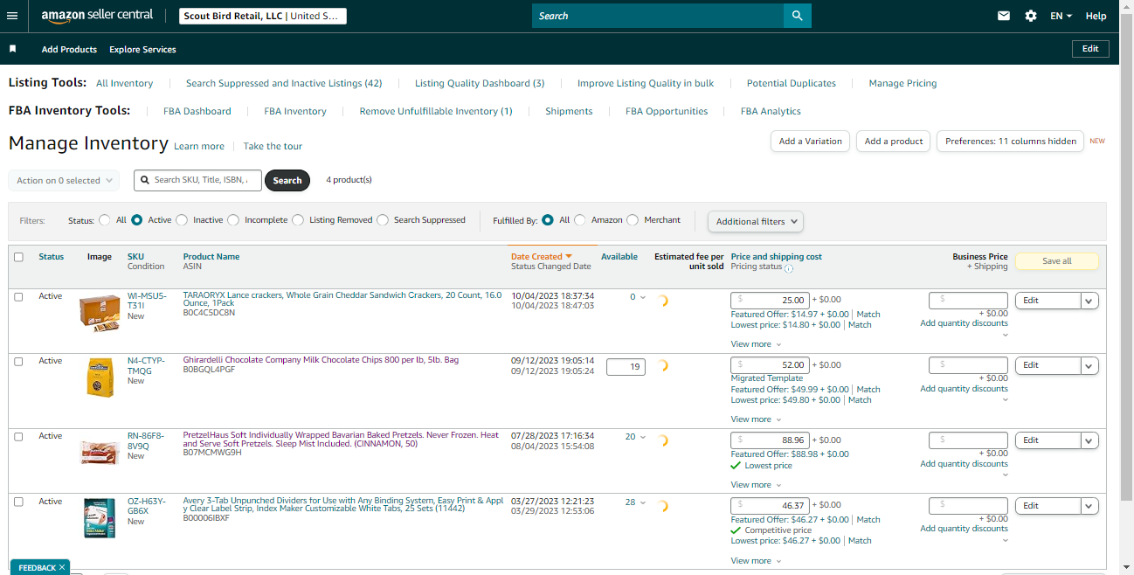Open the PretzelHaus pretzels thumbnail

(100, 452)
